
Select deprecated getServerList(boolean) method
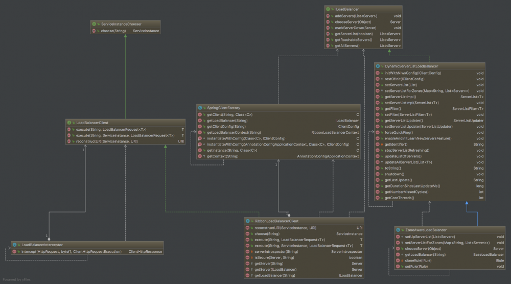(x=363, y=34)
